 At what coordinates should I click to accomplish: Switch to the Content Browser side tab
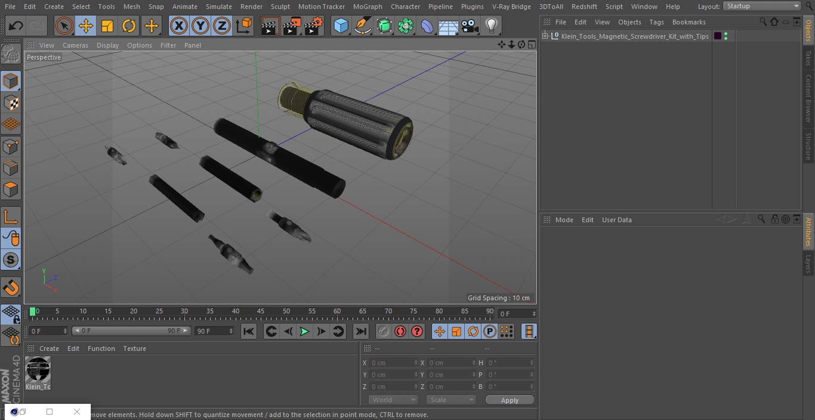pyautogui.click(x=808, y=98)
